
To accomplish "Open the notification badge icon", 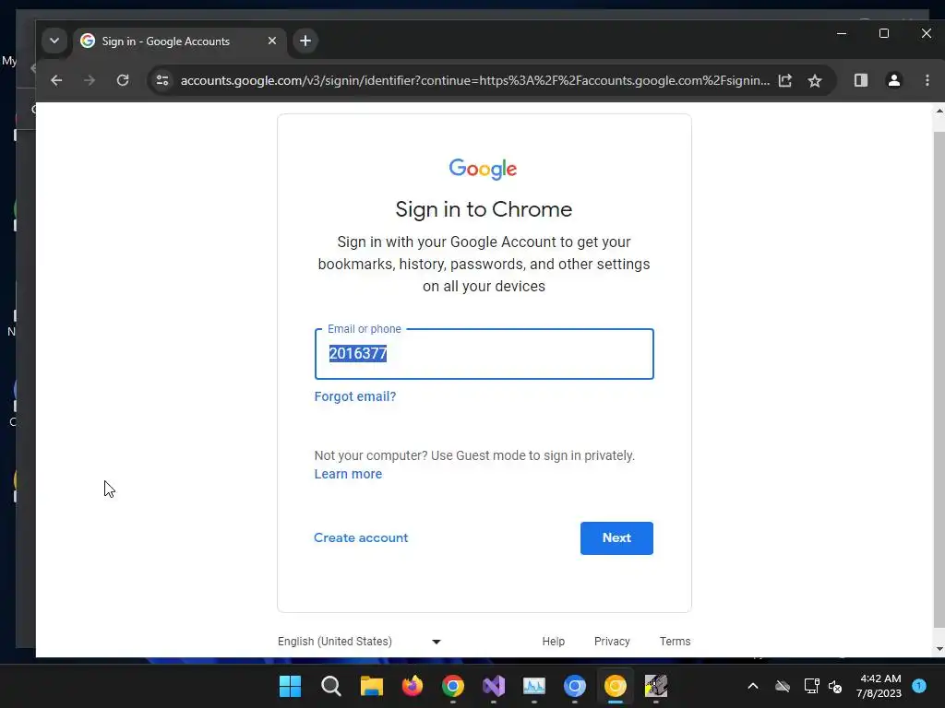I will (x=919, y=686).
